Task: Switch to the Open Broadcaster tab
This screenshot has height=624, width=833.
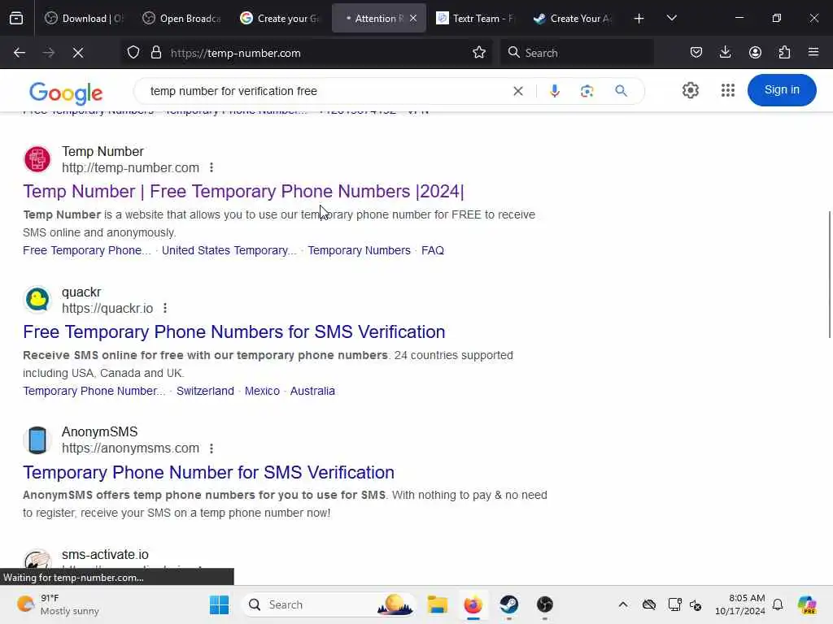Action: click(x=181, y=18)
